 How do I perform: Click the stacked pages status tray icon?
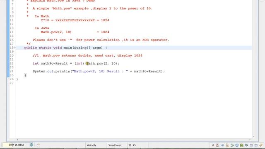pos(227,145)
